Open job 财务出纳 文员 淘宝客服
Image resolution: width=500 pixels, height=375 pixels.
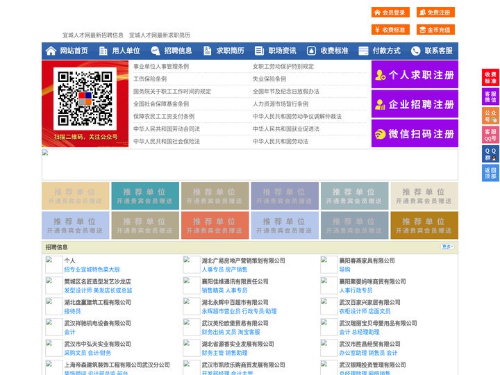pos(231,332)
